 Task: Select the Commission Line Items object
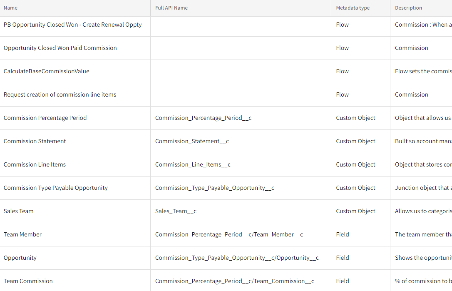pos(35,164)
